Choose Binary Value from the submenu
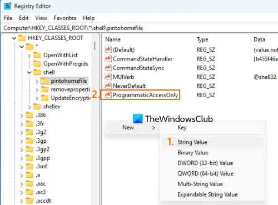This screenshot has width=278, height=205. pos(213,153)
